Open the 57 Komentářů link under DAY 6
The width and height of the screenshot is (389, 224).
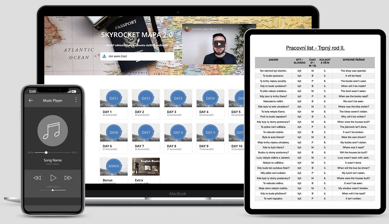[x=110, y=149]
